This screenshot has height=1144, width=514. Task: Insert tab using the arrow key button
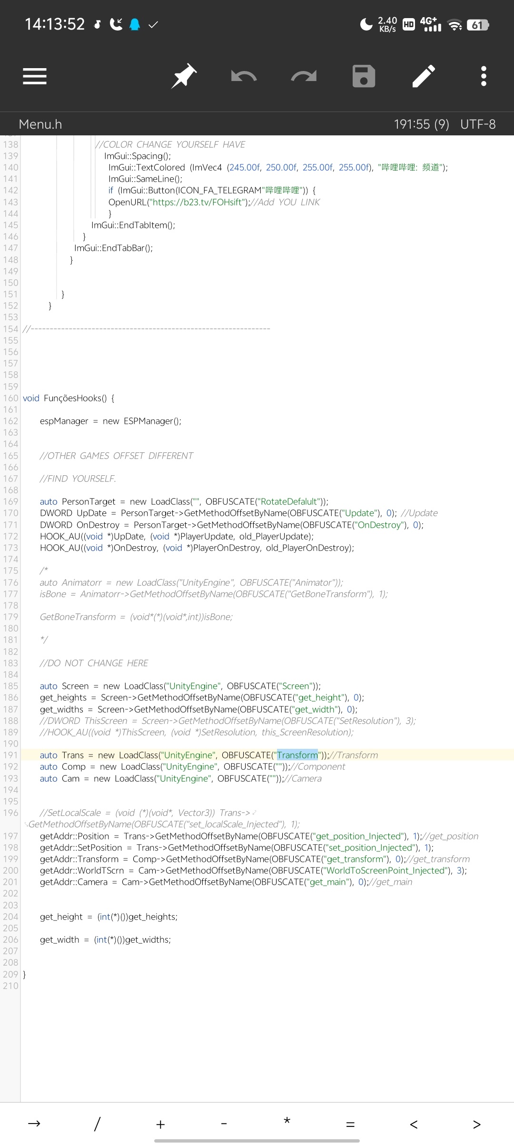click(x=34, y=1124)
